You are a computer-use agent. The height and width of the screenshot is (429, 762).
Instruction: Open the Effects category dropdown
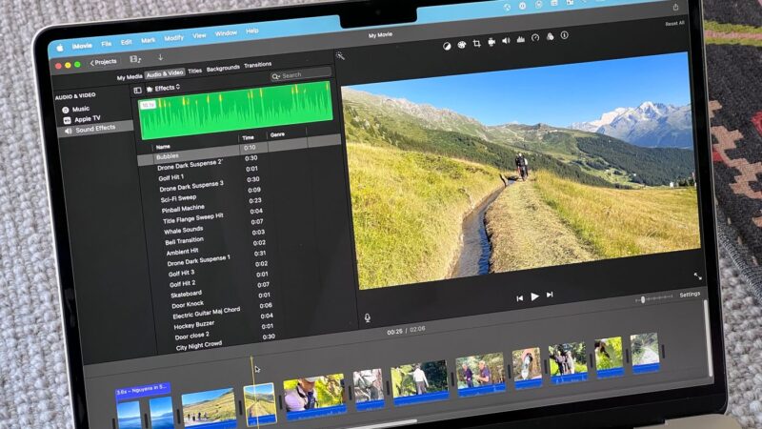pos(163,88)
